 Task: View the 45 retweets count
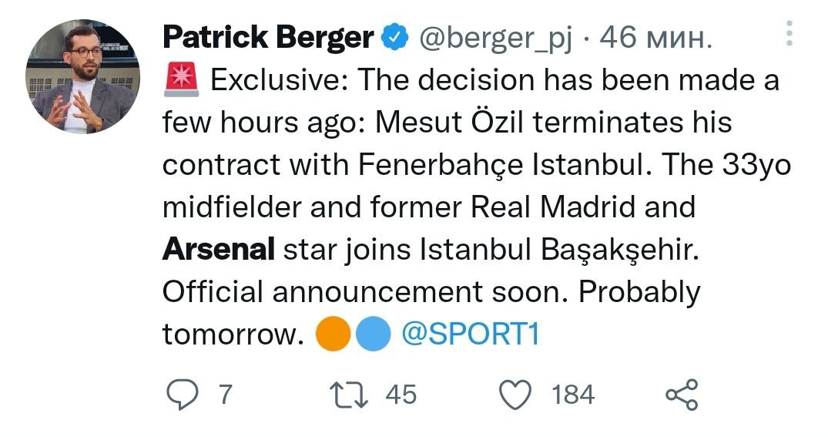[x=401, y=395]
